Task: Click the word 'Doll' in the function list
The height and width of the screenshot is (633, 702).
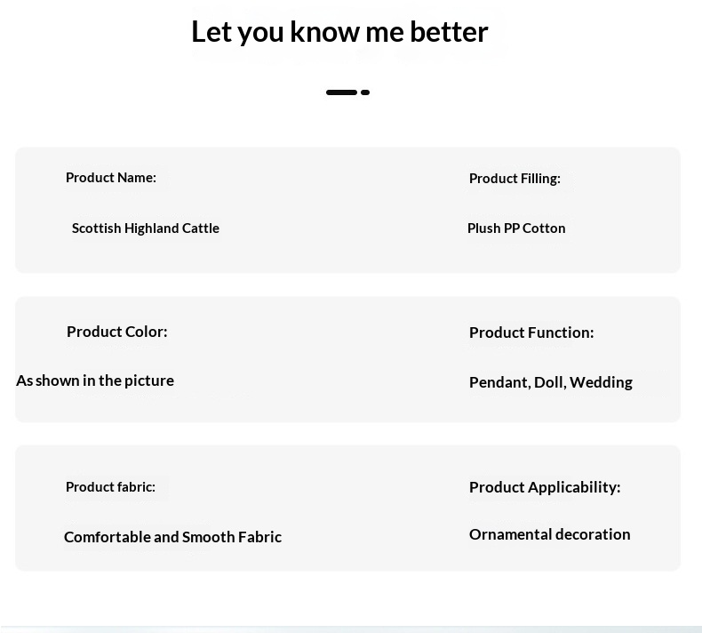Action: tap(549, 382)
